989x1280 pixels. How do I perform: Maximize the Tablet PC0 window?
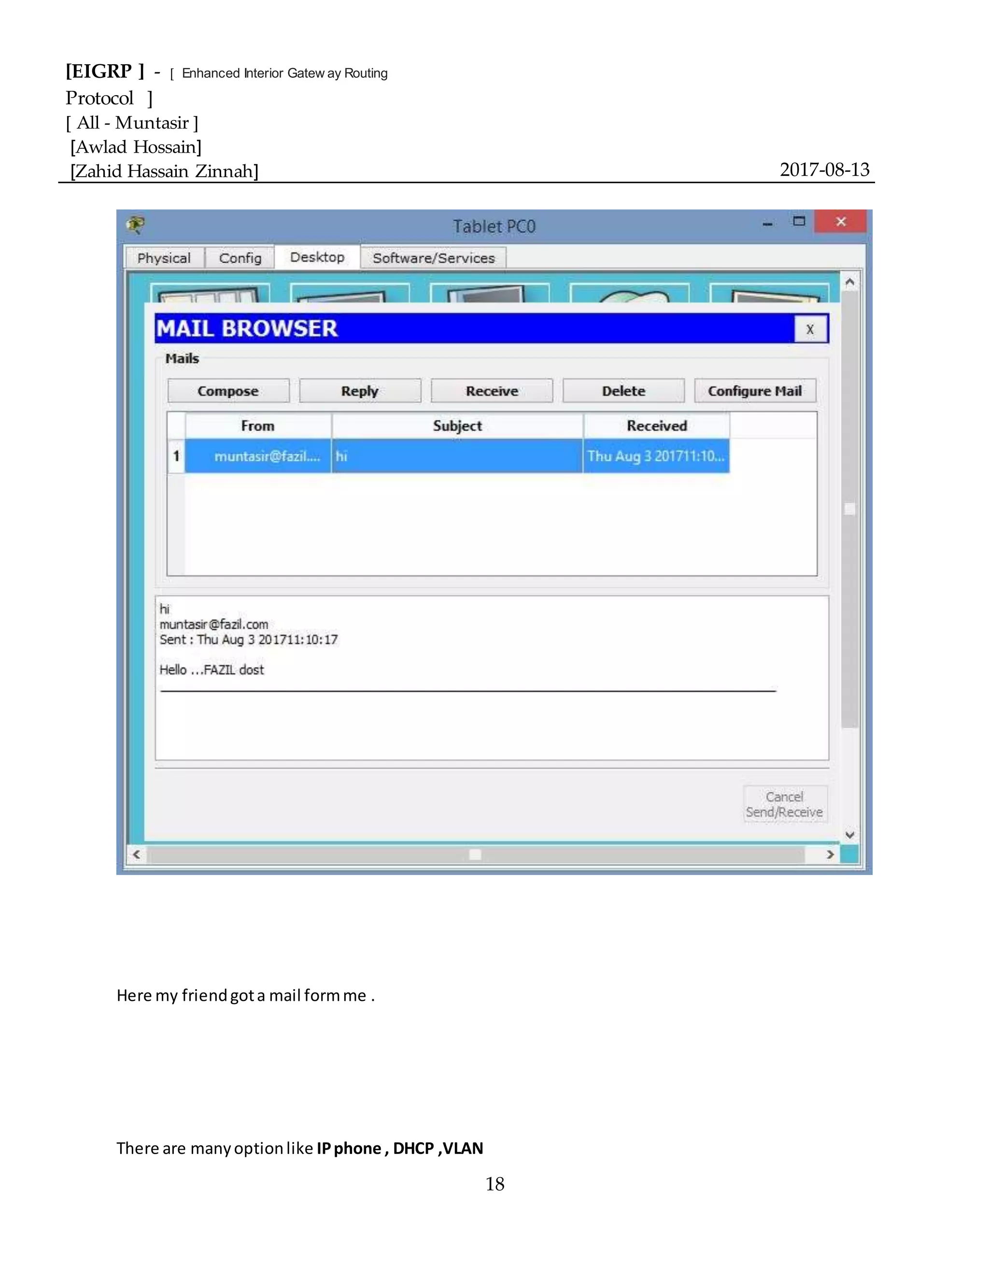tap(799, 222)
